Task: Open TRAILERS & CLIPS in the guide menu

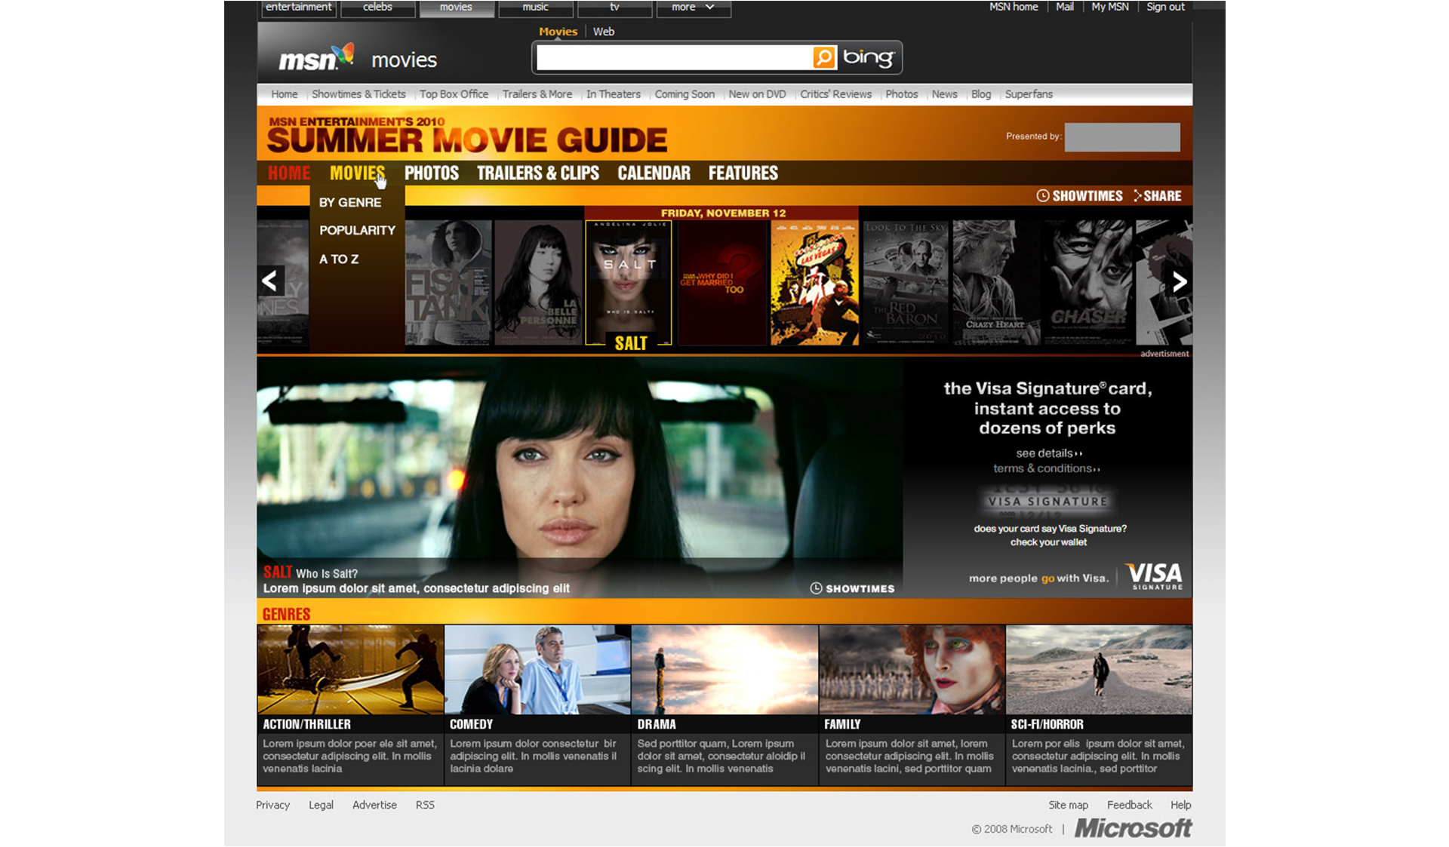Action: 538,173
